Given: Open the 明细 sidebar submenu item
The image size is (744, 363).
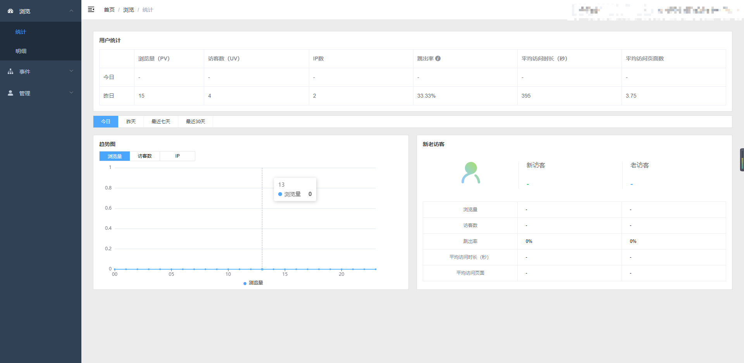Looking at the screenshot, I should (41, 51).
